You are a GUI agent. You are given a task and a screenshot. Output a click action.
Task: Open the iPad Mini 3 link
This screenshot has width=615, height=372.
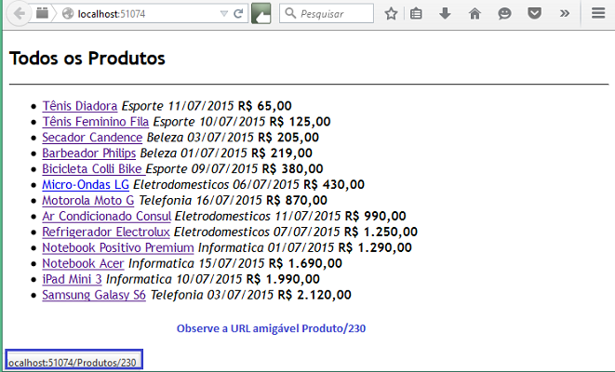[72, 279]
